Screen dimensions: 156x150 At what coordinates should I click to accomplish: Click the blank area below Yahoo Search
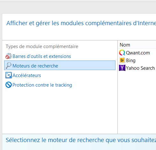(137, 102)
